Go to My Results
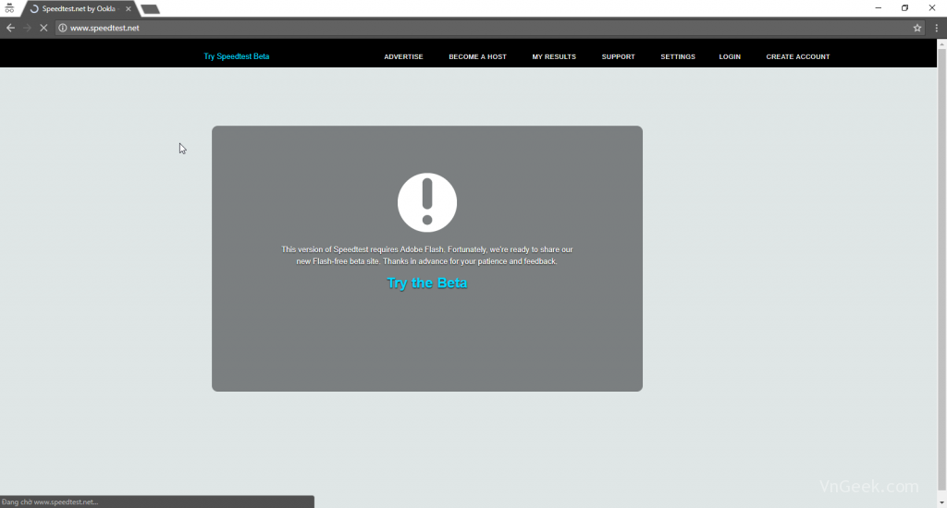The width and height of the screenshot is (947, 508). coord(554,56)
